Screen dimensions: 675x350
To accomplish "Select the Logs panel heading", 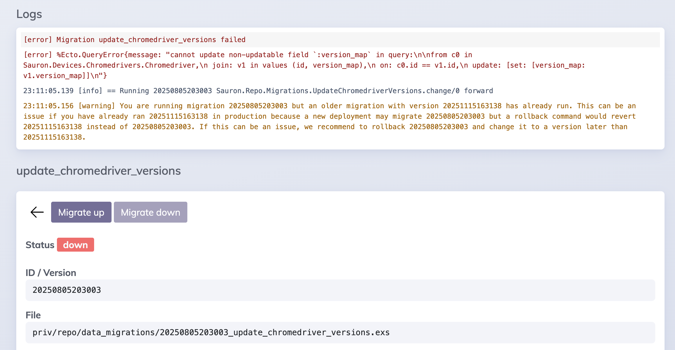I will point(29,14).
